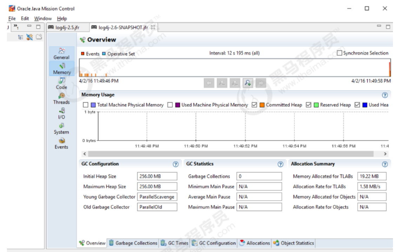The height and width of the screenshot is (252, 400).
Task: Open the General tab group
Action: coord(61,54)
